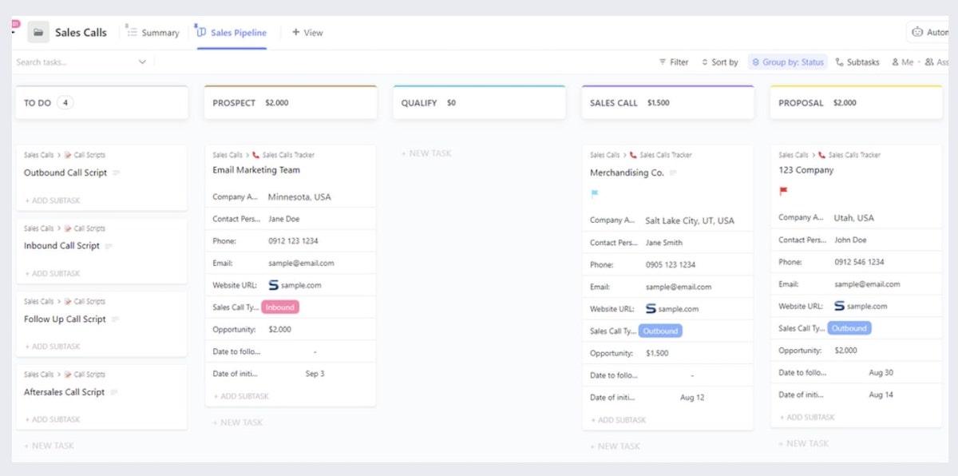Click the Subtasks icon button
Image resolution: width=958 pixels, height=476 pixels.
[x=839, y=62]
